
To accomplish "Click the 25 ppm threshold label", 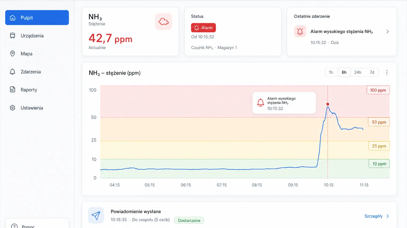I will pyautogui.click(x=379, y=146).
